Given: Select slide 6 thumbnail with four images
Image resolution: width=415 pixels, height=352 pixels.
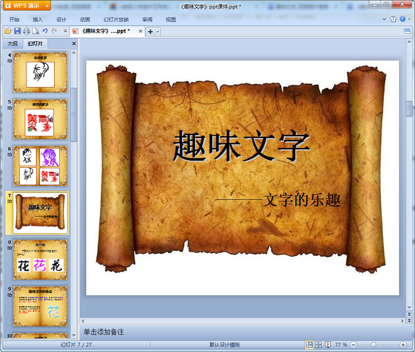Looking at the screenshot, I should point(40,166).
